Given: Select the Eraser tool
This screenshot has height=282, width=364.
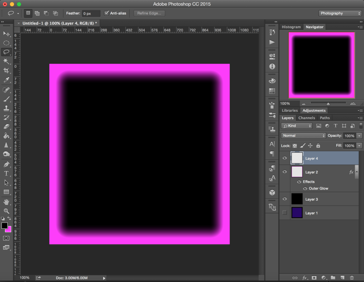Looking at the screenshot, I should point(6,126).
